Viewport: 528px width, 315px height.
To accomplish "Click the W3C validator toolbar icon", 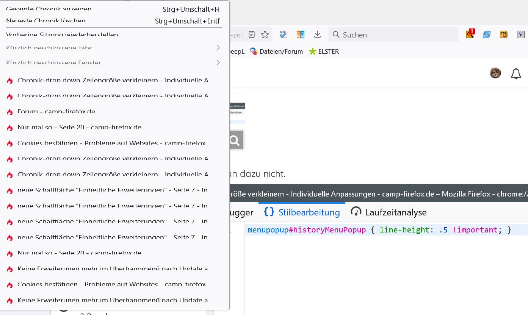I will 284,35.
